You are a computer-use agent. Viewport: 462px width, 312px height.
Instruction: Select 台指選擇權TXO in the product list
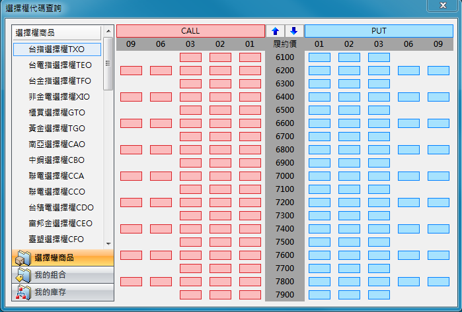57,49
